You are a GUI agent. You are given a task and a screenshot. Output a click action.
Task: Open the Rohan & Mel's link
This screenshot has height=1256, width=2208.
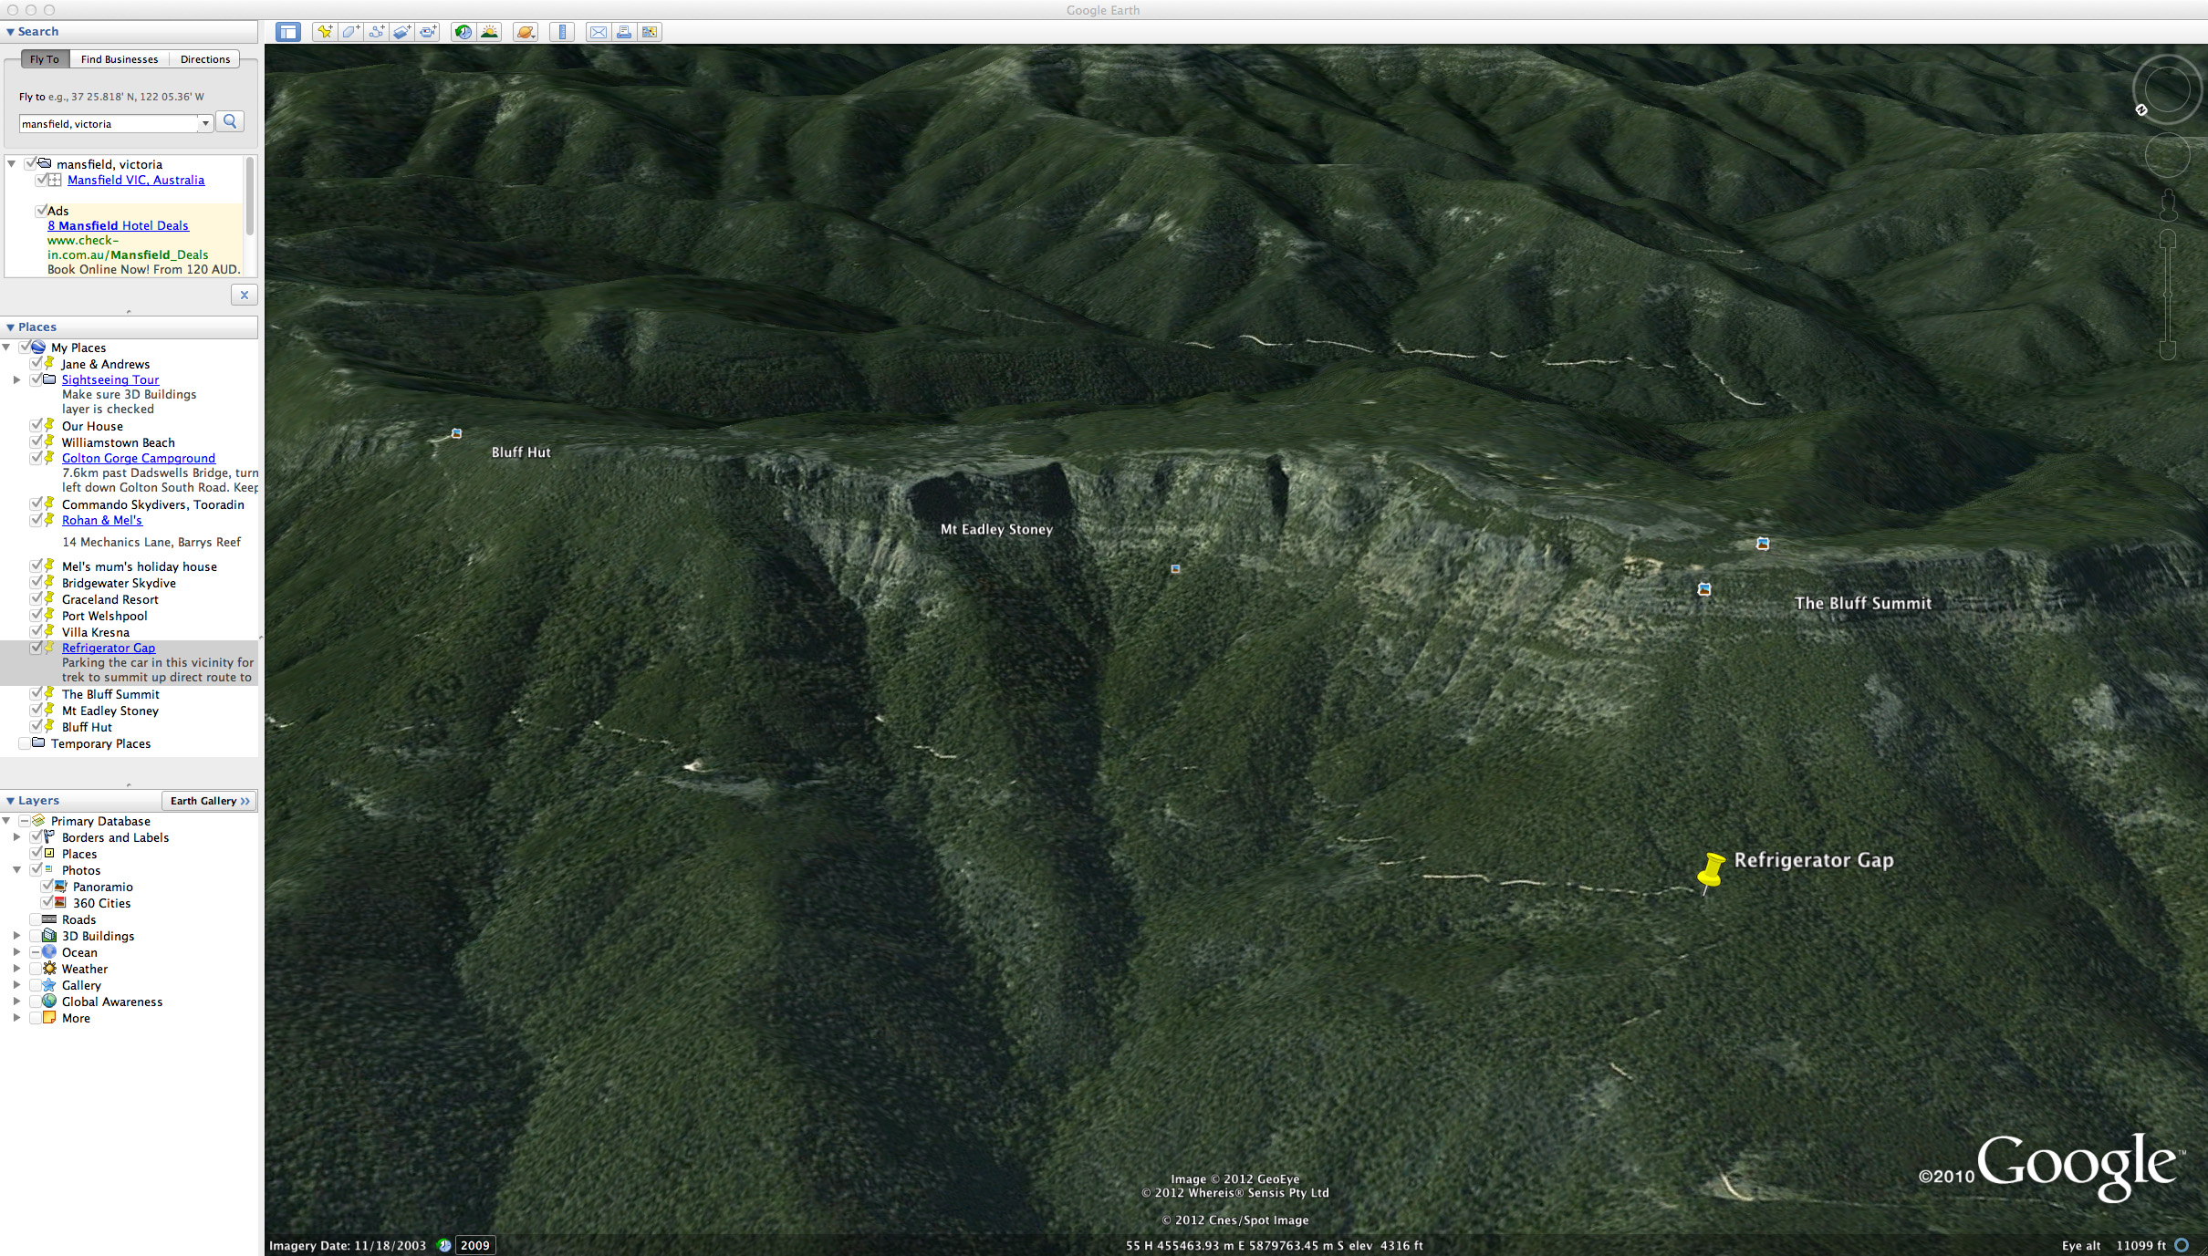click(x=102, y=520)
